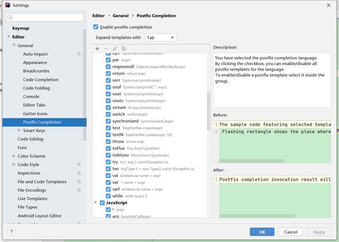Disable the Enable postfix completion checkbox

pyautogui.click(x=96, y=27)
